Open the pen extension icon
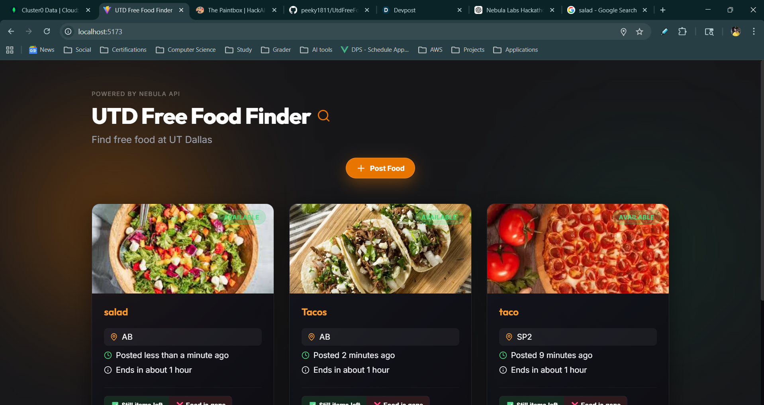 pos(664,31)
